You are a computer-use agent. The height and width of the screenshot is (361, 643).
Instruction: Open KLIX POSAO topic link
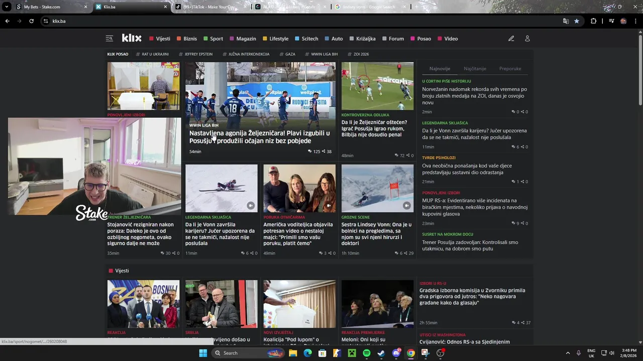118,54
